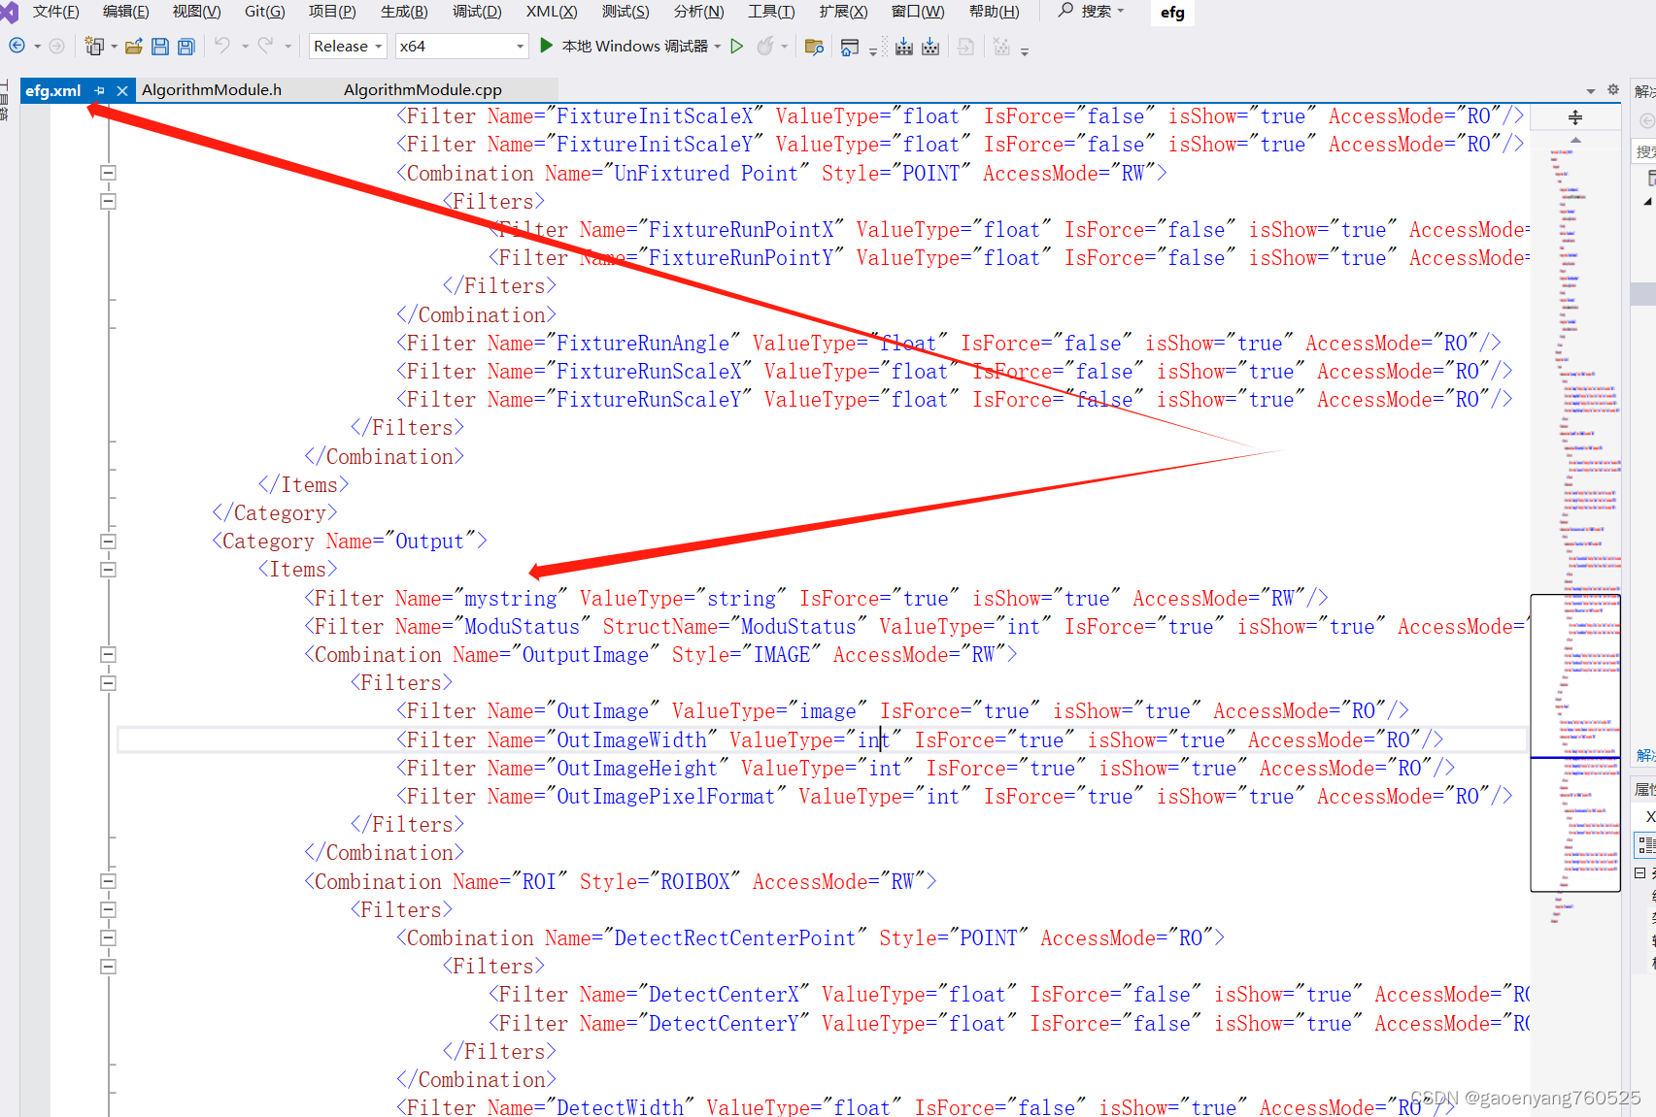Screen dimensions: 1656x1117
Task: Start debugging with the green play icon
Action: (547, 46)
